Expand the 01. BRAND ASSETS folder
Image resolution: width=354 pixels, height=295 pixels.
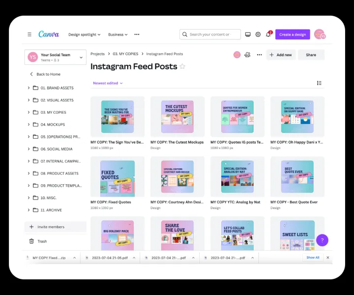(29, 88)
